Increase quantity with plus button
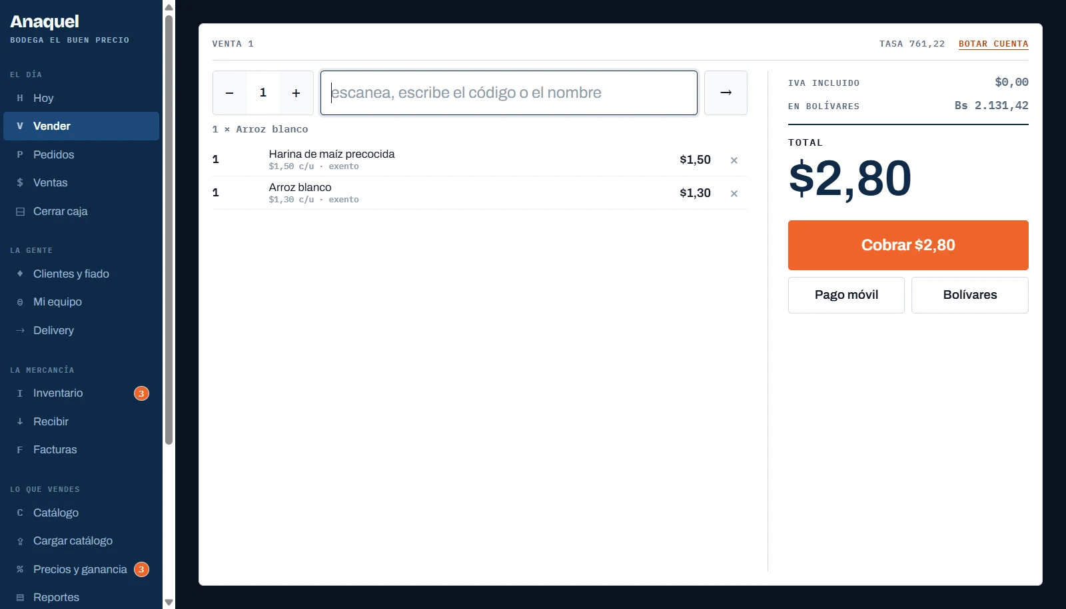The height and width of the screenshot is (609, 1066). coord(296,93)
